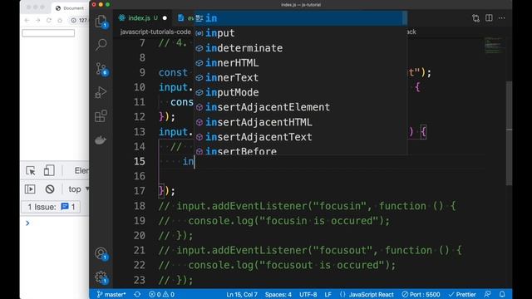Select the DevTools inspect element icon

pyautogui.click(x=31, y=170)
